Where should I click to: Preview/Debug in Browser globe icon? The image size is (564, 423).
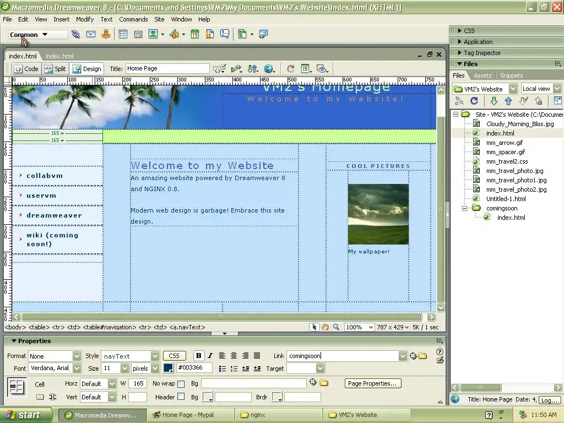click(269, 69)
